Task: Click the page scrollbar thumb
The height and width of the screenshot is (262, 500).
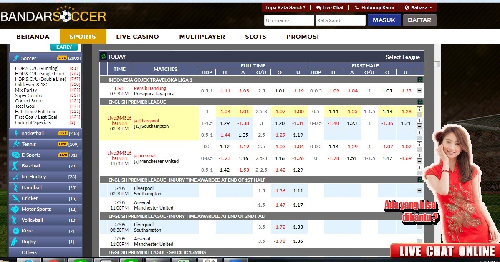Action: pos(437,64)
